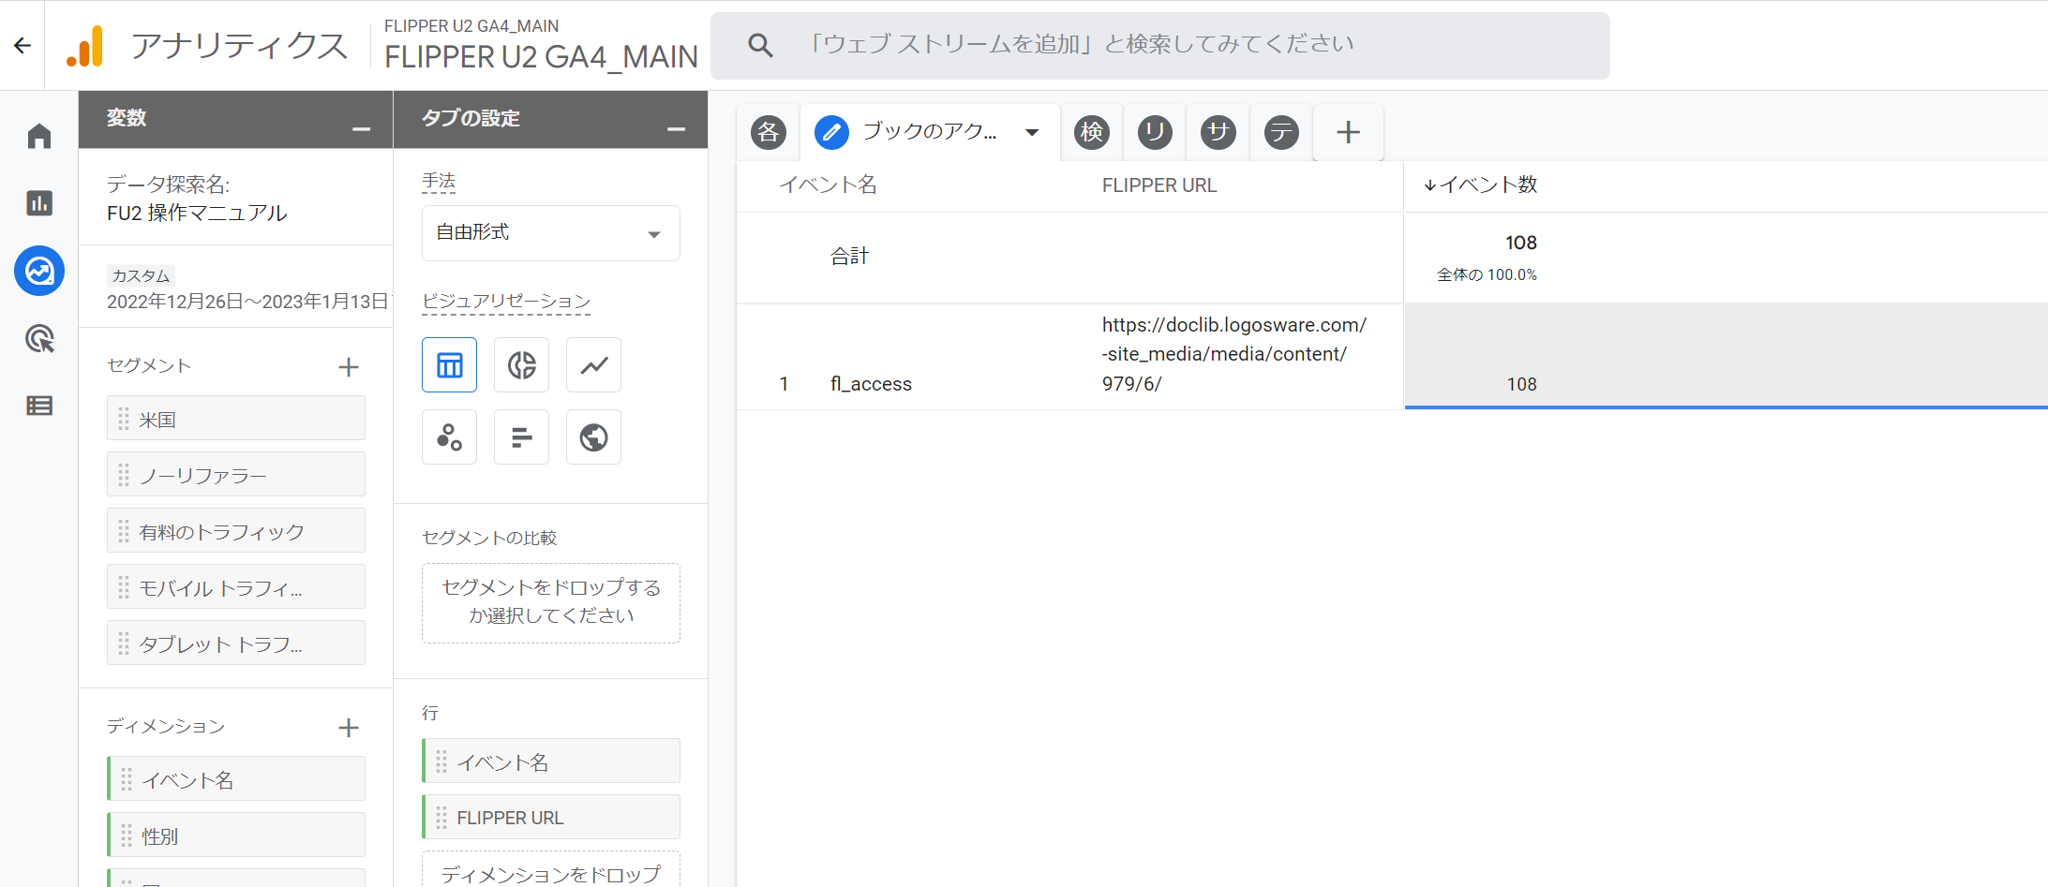Sort by イベント数 column header

[1480, 185]
